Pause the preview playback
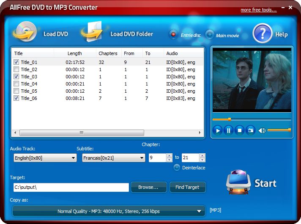Viewport: 301px width, 224px height. (x=228, y=130)
